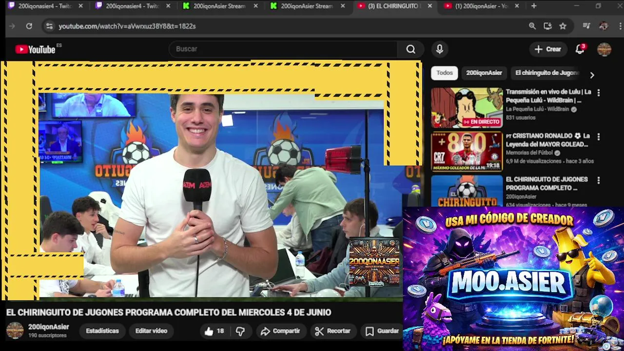Click the like count '18'
The image size is (624, 351).
click(x=220, y=331)
